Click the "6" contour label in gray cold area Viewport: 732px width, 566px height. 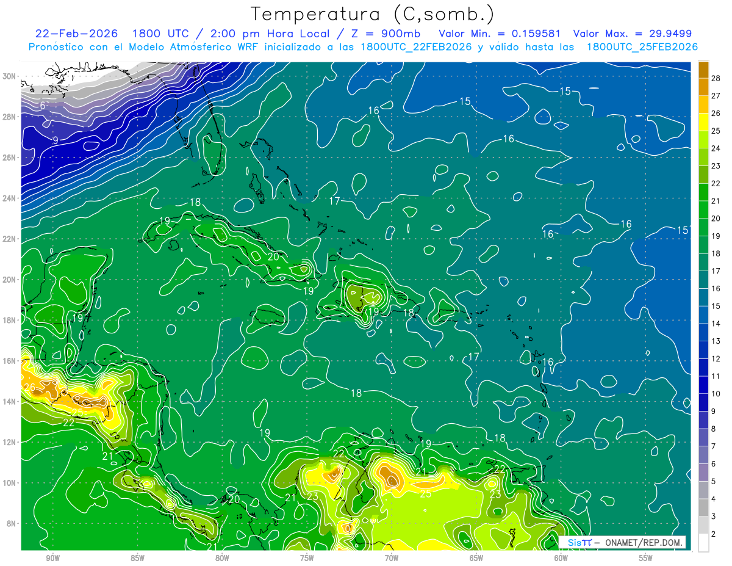(x=43, y=106)
